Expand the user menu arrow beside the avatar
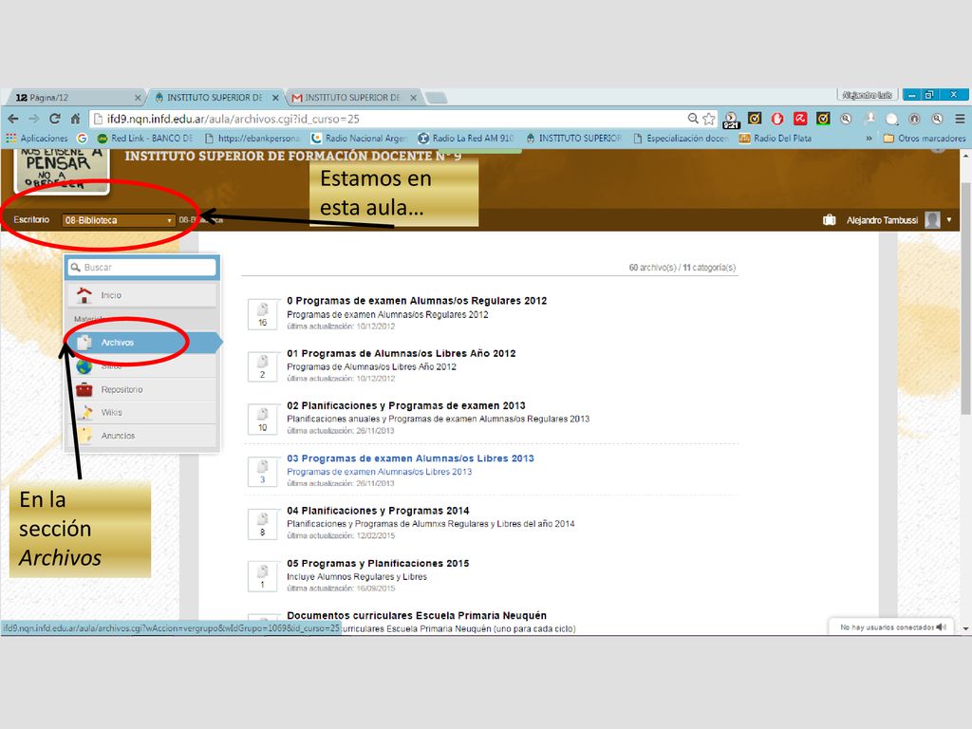This screenshot has height=729, width=972. click(x=949, y=219)
